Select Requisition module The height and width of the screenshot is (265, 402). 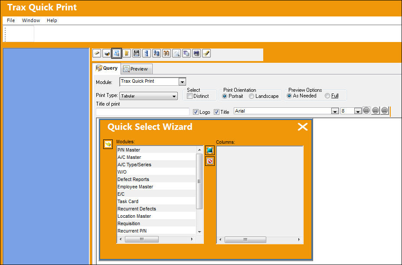[x=157, y=223]
